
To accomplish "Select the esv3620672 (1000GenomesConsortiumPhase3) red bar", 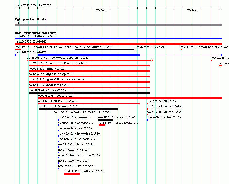I will [90, 60].
